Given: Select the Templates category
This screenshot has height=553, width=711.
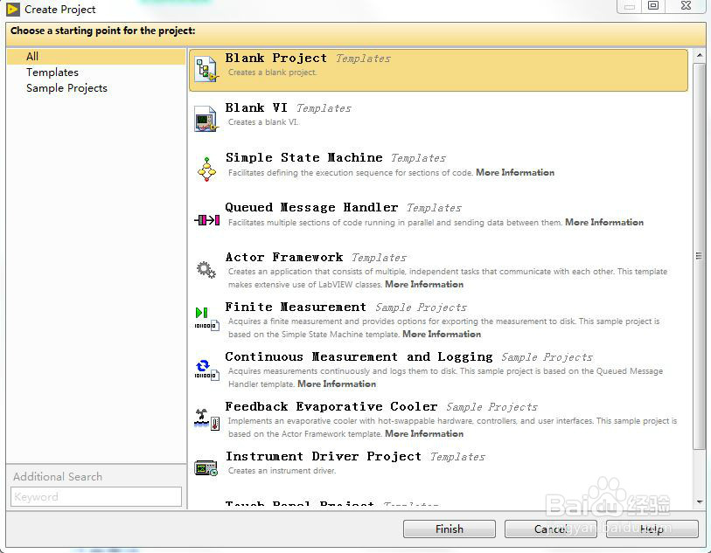Looking at the screenshot, I should click(52, 73).
